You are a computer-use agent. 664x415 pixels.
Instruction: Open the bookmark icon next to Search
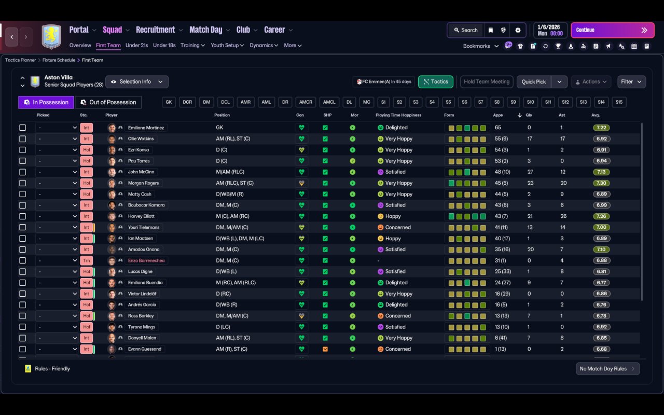click(490, 30)
